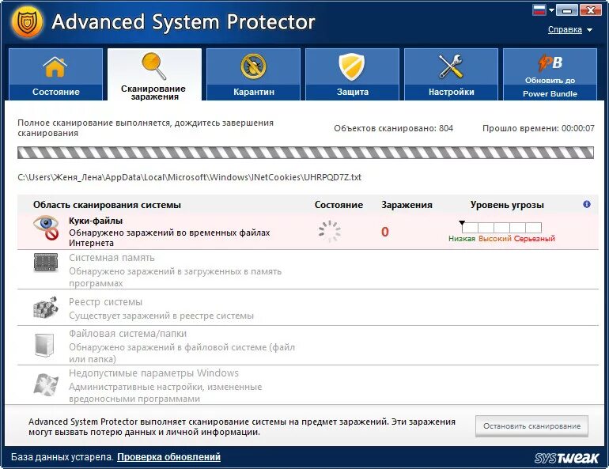Click the scanned file path UHRPQD7Z.txt
Image resolution: width=609 pixels, height=469 pixels.
pyautogui.click(x=190, y=177)
